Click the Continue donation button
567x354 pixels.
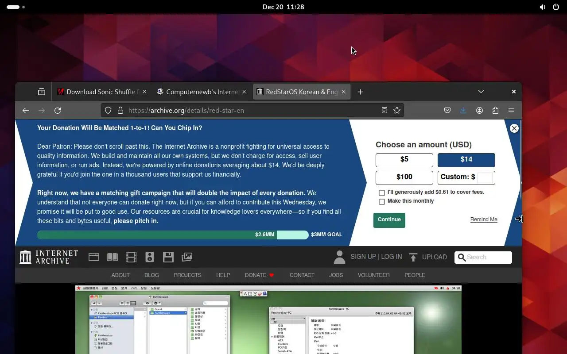click(389, 220)
